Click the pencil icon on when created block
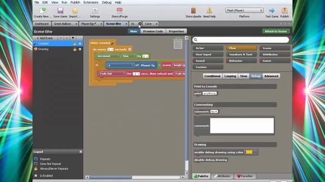 click(113, 43)
